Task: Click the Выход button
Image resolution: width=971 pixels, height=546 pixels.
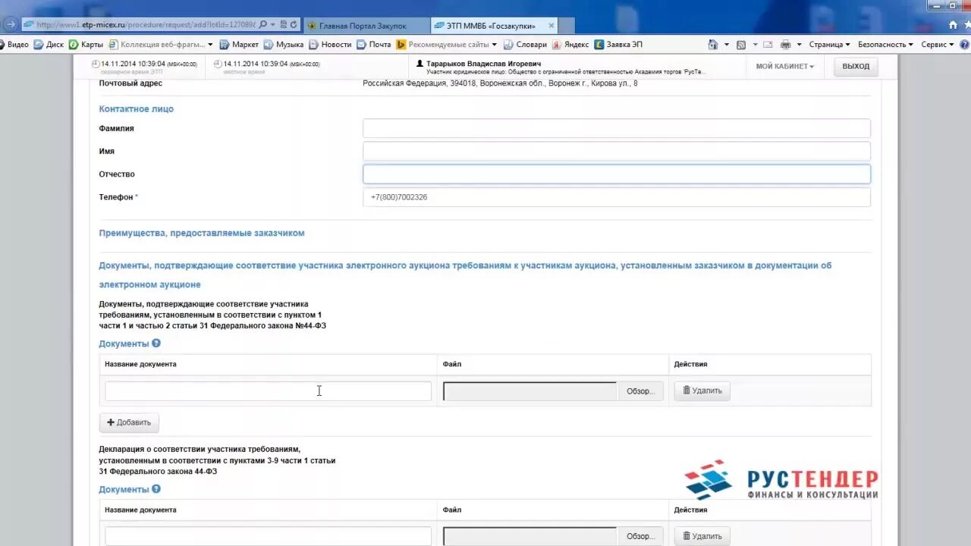Action: 856,67
